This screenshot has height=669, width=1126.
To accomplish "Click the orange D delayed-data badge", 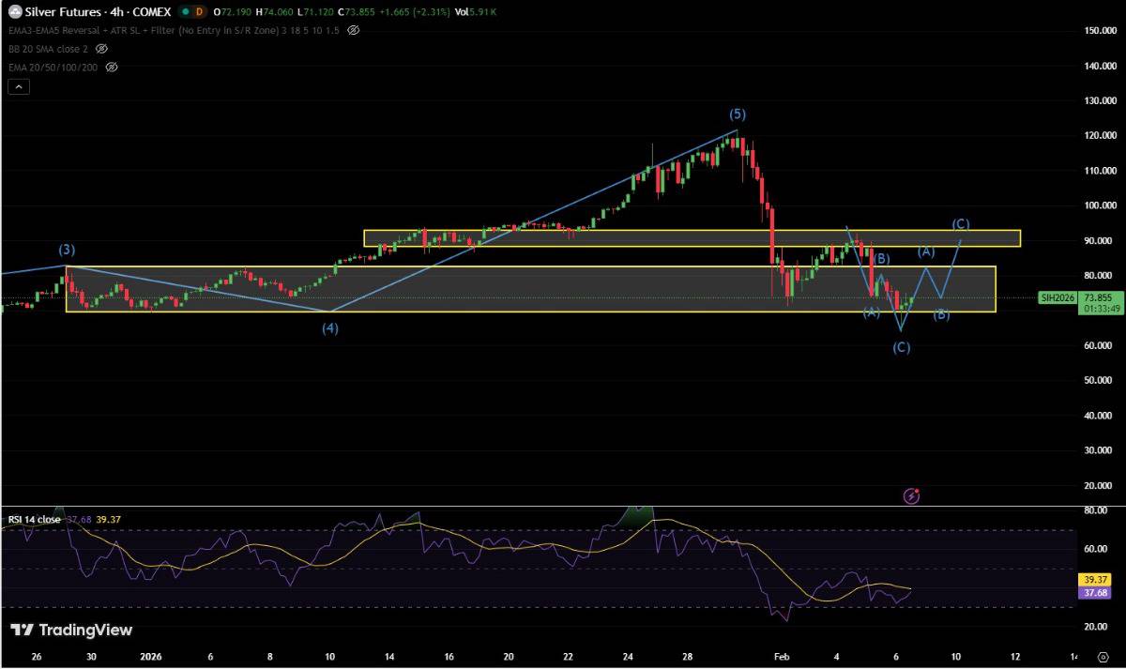I will point(200,12).
